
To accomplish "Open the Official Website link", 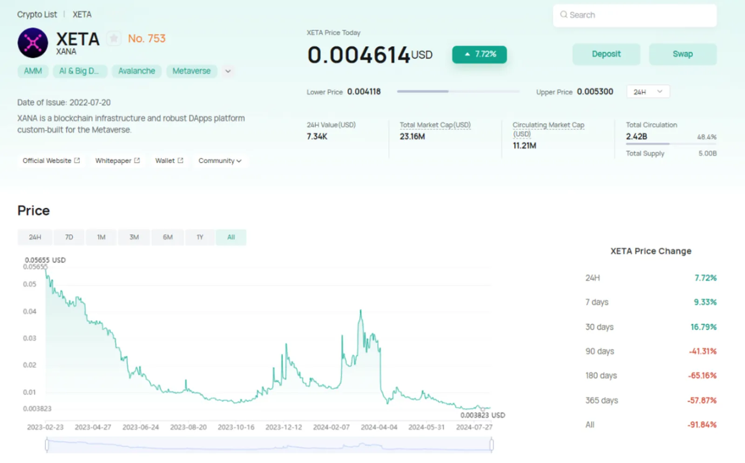I will click(x=51, y=161).
